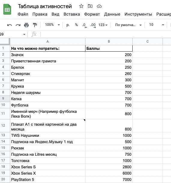Screen dimensions: 171x183
Task: Click the Футболка cell
Action: pos(48,105)
